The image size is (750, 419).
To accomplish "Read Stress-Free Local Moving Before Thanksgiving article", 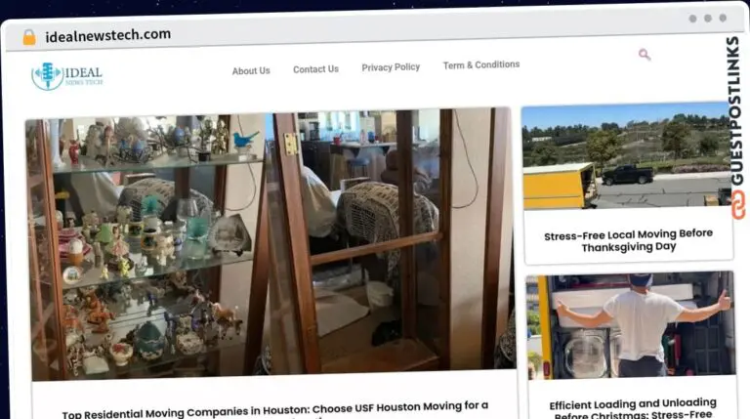I will [629, 240].
